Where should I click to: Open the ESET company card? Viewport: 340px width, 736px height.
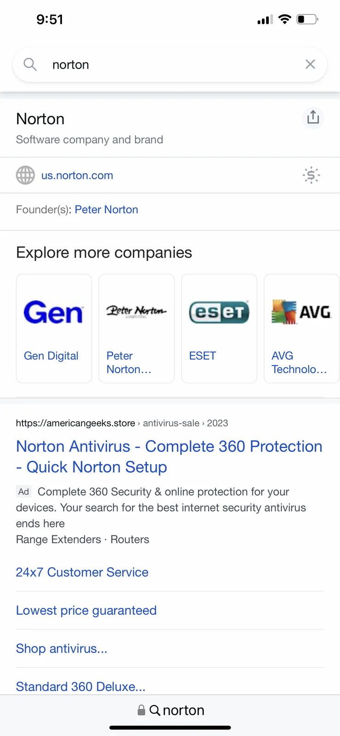tap(219, 328)
